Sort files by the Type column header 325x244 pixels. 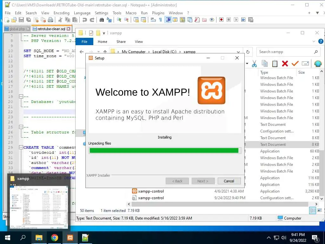click(264, 72)
